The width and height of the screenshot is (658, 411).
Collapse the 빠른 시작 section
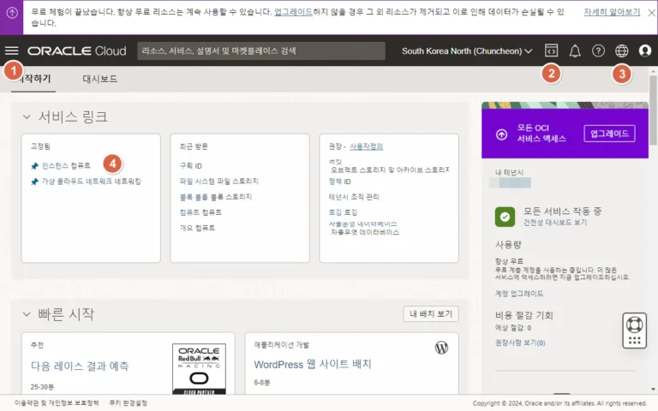click(27, 314)
